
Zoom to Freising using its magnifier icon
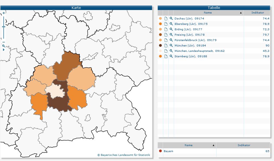171,35
